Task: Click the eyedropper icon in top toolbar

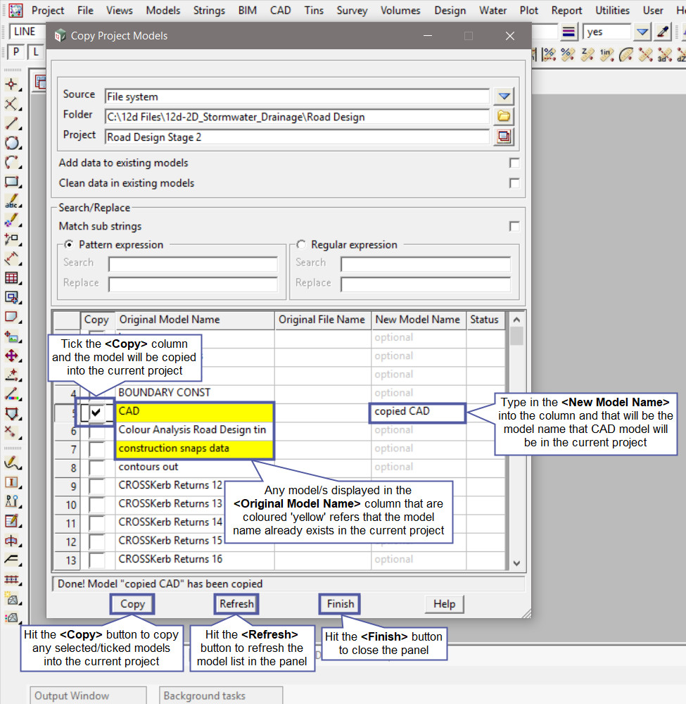Action: (663, 32)
